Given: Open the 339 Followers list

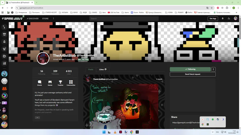Looking at the screenshot, I should (55, 72).
